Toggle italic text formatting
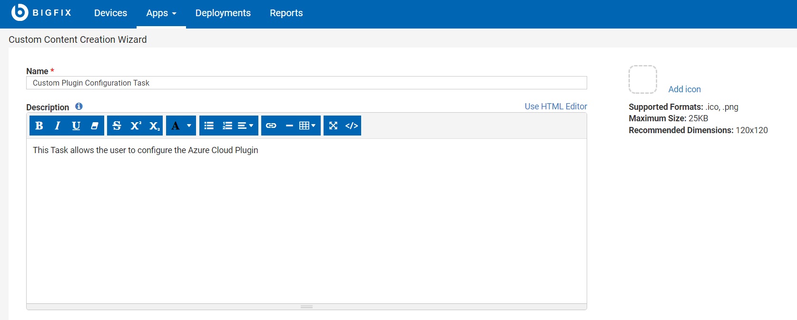Viewport: 797px width, 320px height. tap(58, 126)
